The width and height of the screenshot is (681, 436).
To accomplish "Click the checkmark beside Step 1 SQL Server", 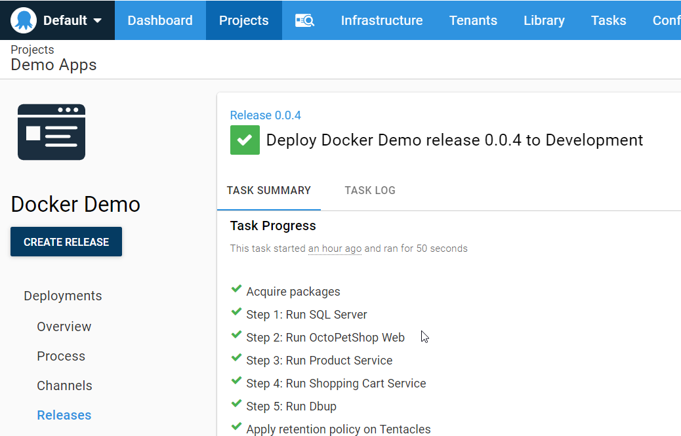I will [236, 313].
